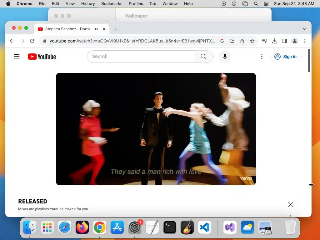Open Visual Studio Code from the Dock
Viewport: 320px width, 240px height.
pyautogui.click(x=205, y=227)
